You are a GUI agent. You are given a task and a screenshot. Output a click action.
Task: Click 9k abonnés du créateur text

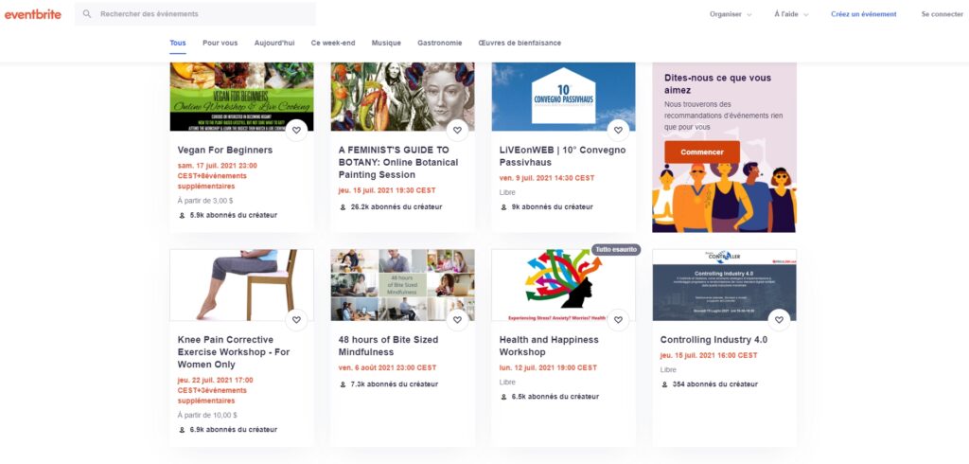(552, 207)
